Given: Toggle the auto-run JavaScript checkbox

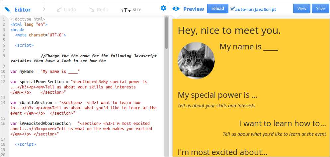Looking at the screenshot, I should point(232,9).
